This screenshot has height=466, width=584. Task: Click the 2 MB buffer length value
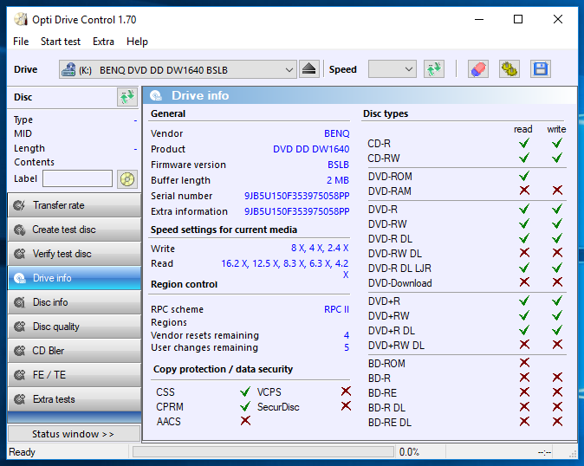tap(337, 180)
